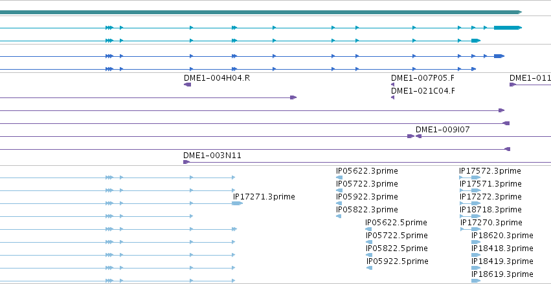Select the IP05822.5prime feature label
This screenshot has height=284, width=551.
[396, 249]
